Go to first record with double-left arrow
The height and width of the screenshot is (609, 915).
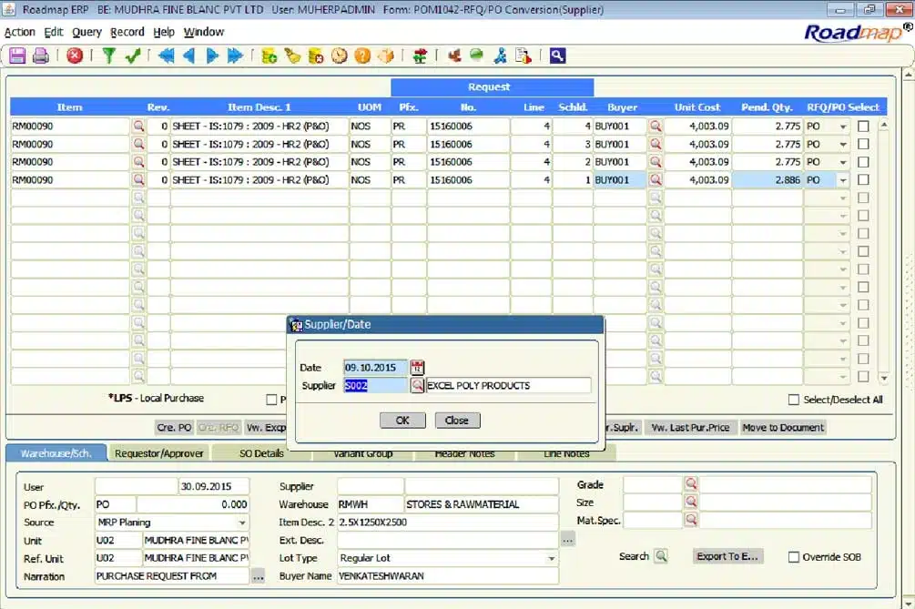[167, 56]
